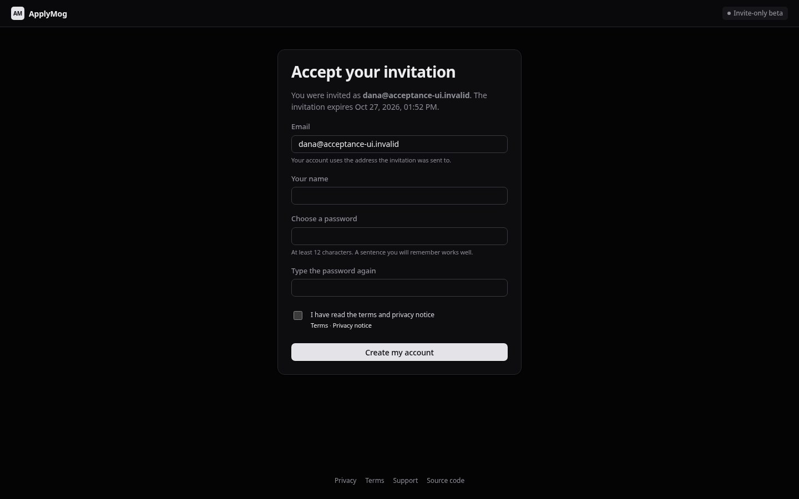The width and height of the screenshot is (799, 499).
Task: Click the ApplyMog AM logo icon
Action: (x=18, y=13)
